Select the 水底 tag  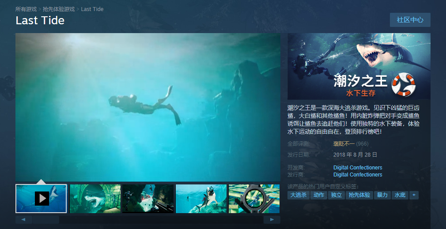[400, 195]
